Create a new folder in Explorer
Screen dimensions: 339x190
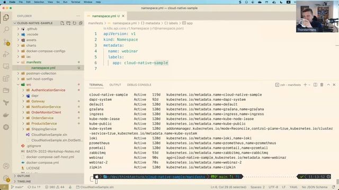click(68, 23)
